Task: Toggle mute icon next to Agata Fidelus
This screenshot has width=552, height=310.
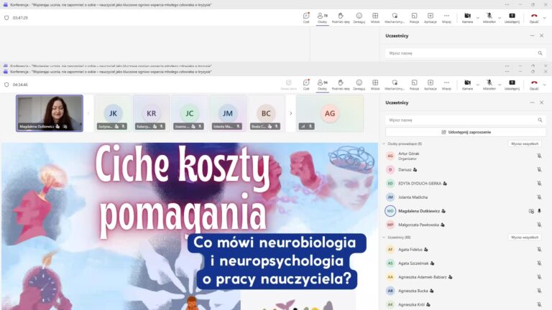Action: point(539,250)
